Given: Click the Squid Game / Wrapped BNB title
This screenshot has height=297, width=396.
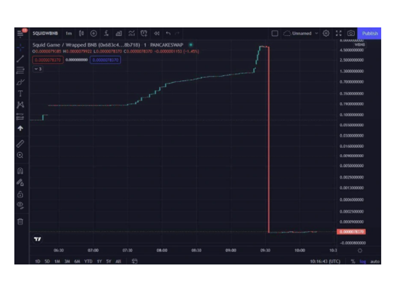Looking at the screenshot, I should pos(86,45).
